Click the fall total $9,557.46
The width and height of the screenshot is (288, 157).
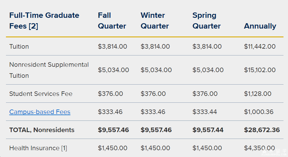113,130
